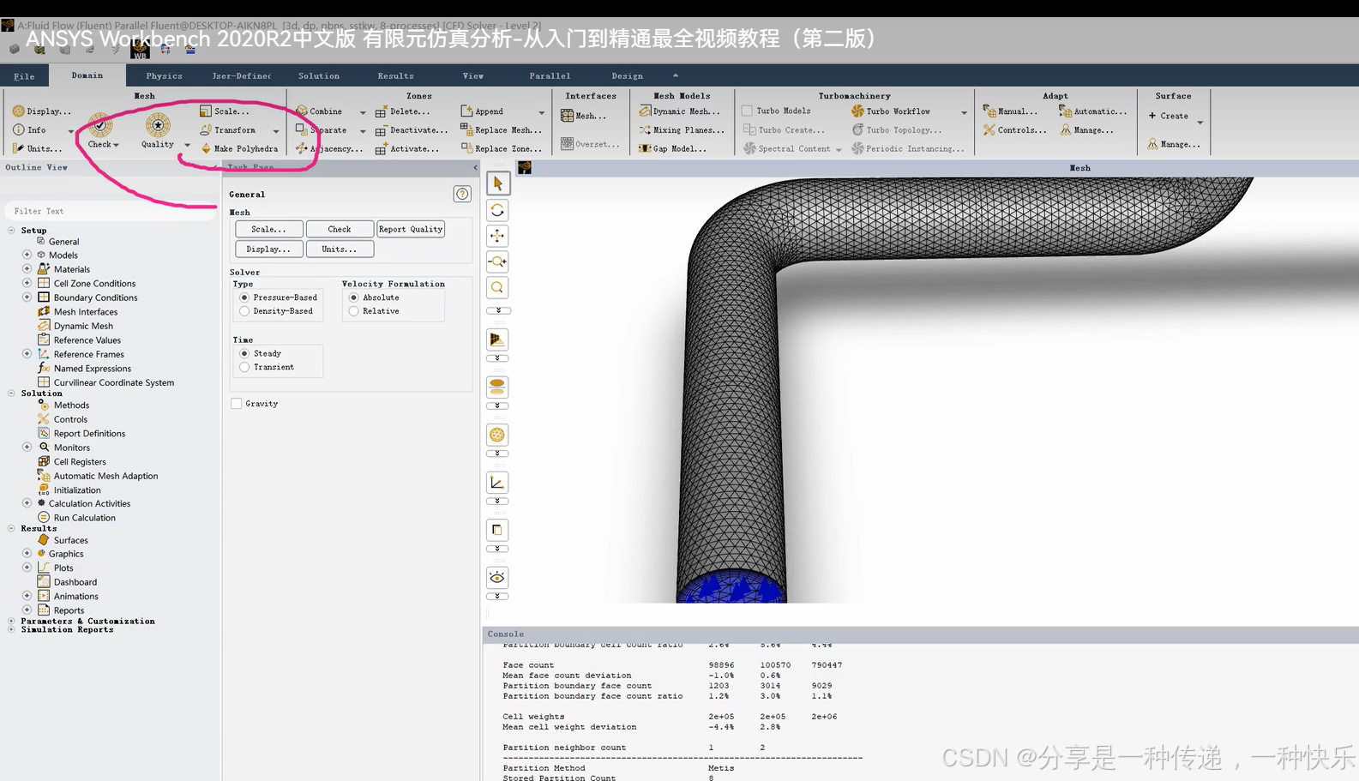This screenshot has width=1359, height=781.
Task: Click Combine zones
Action: pos(319,111)
